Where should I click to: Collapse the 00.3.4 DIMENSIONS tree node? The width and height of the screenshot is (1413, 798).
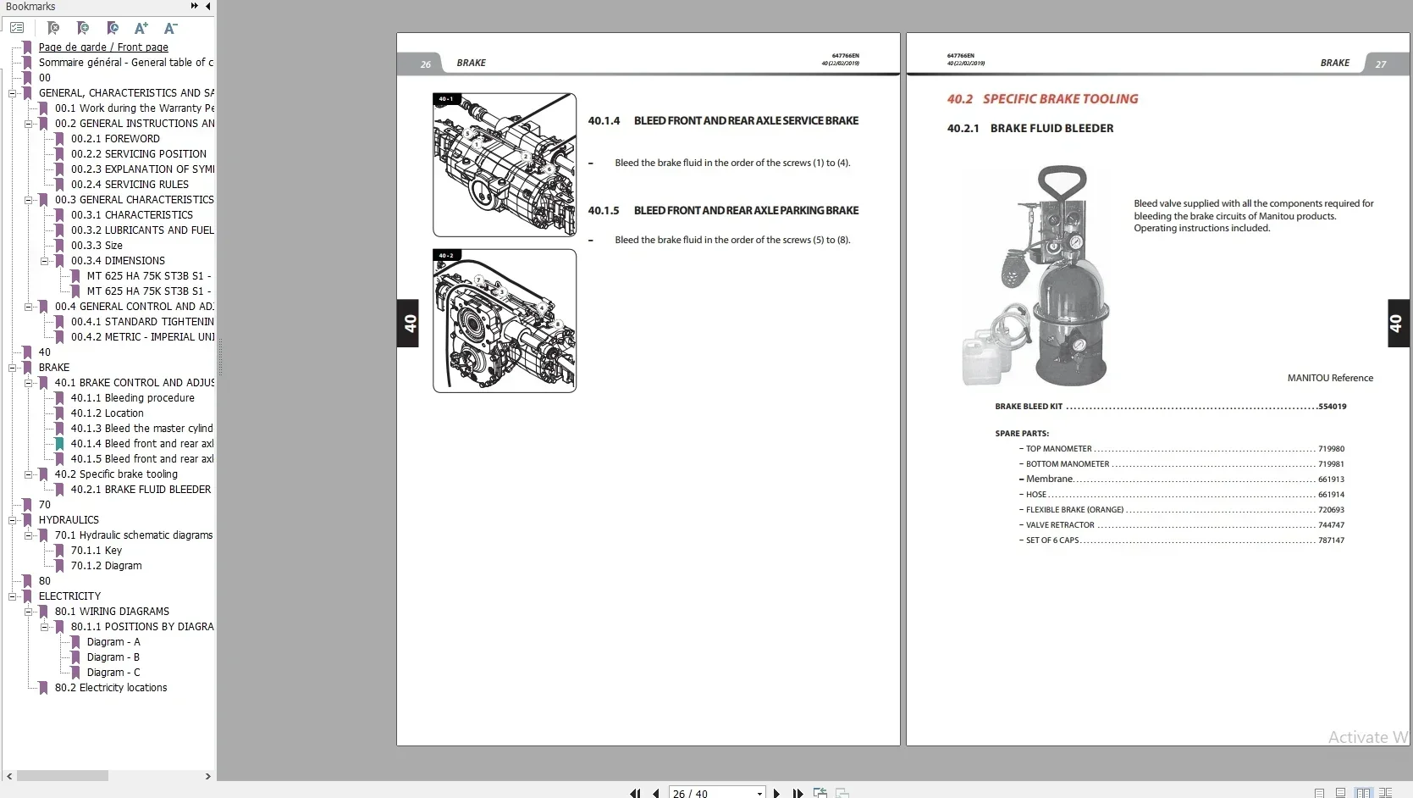click(x=45, y=261)
